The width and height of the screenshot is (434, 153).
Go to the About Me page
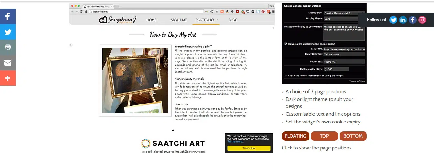pos(179,20)
